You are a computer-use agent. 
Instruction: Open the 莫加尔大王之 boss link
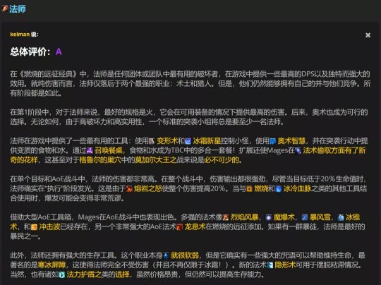[155, 160]
